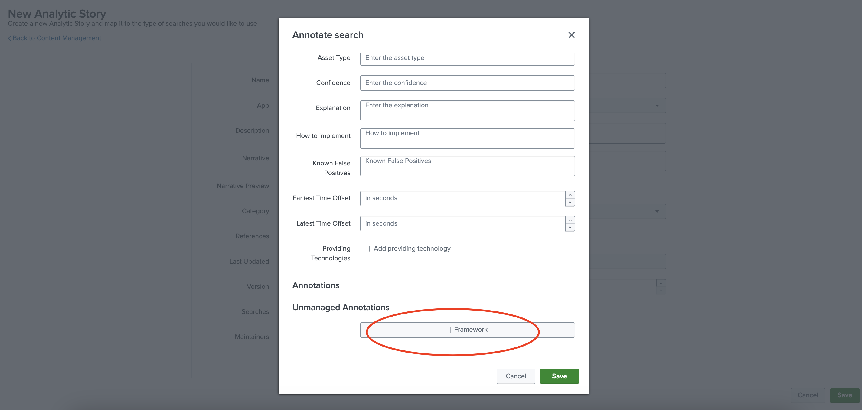Close the Annotate search dialog
Image resolution: width=862 pixels, height=410 pixels.
[x=571, y=35]
